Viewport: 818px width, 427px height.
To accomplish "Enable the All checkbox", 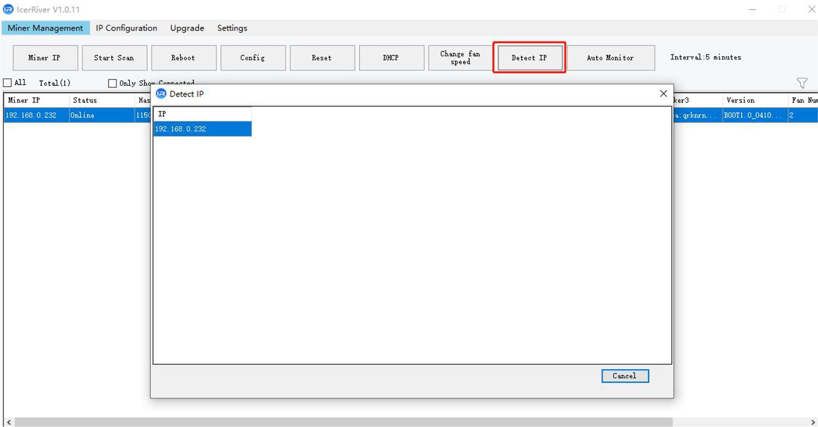I will click(x=7, y=82).
